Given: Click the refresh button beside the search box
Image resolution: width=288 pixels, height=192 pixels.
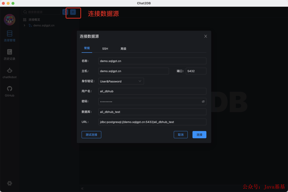Looking at the screenshot, I should pyautogui.click(x=65, y=12).
